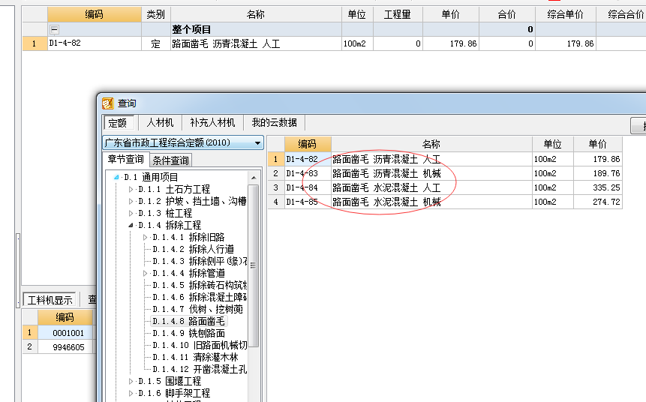Click row number 1 in main table
Image resolution: width=646 pixels, height=402 pixels.
click(35, 43)
